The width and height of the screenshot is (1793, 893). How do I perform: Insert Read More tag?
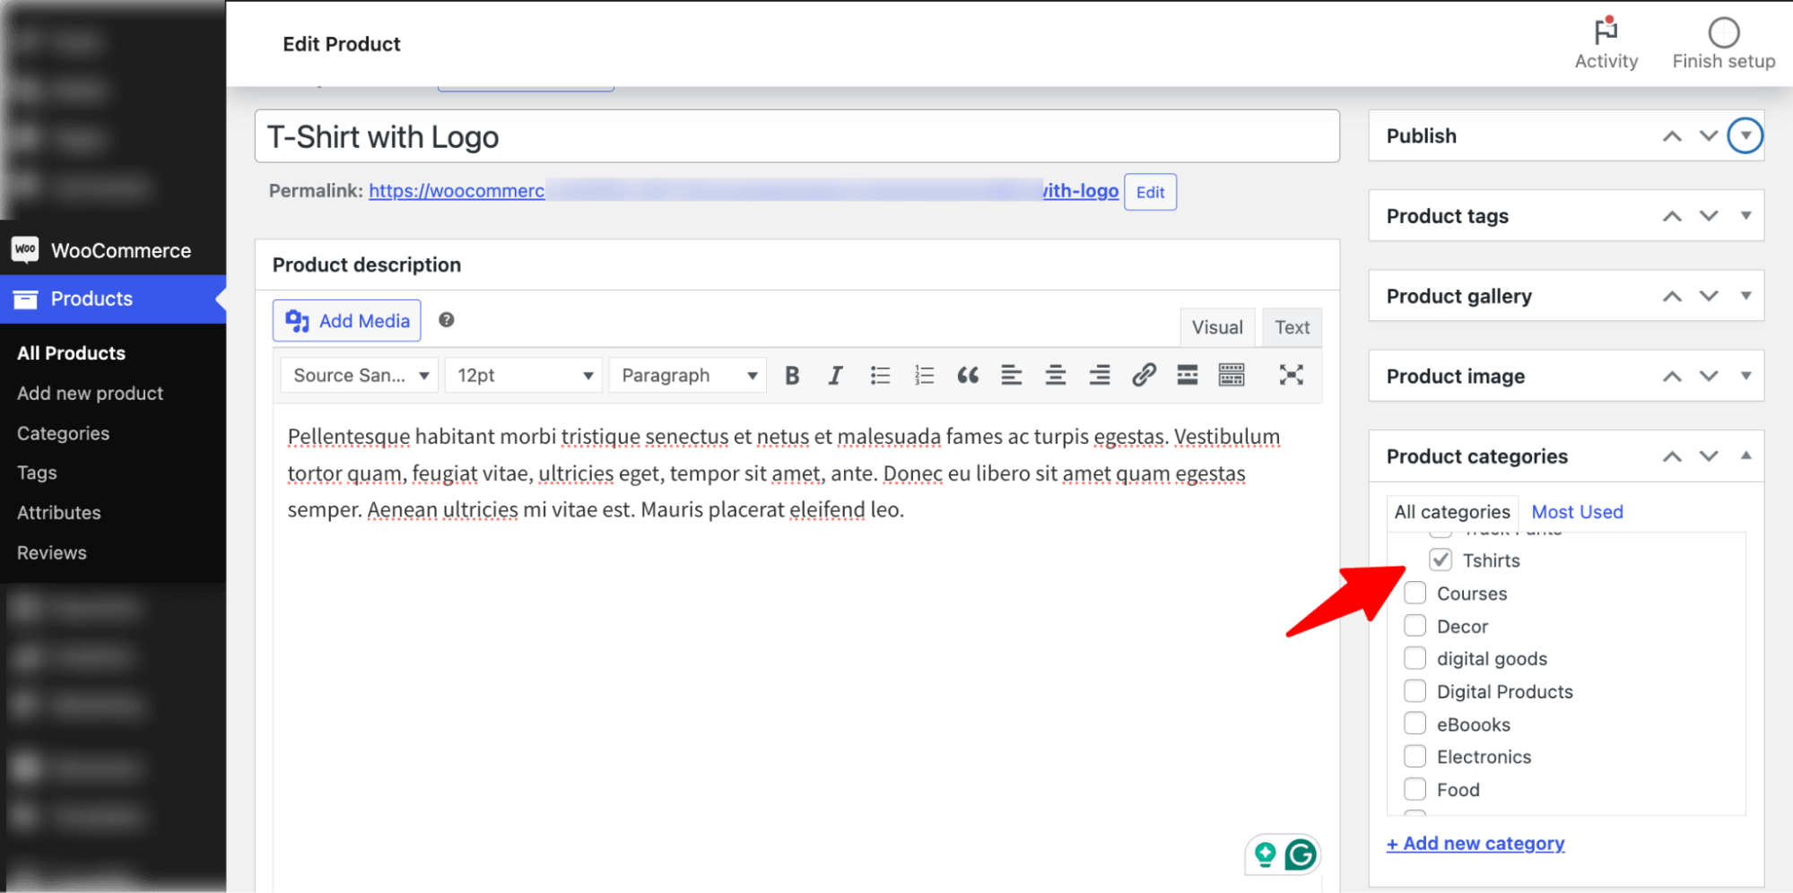pyautogui.click(x=1188, y=376)
